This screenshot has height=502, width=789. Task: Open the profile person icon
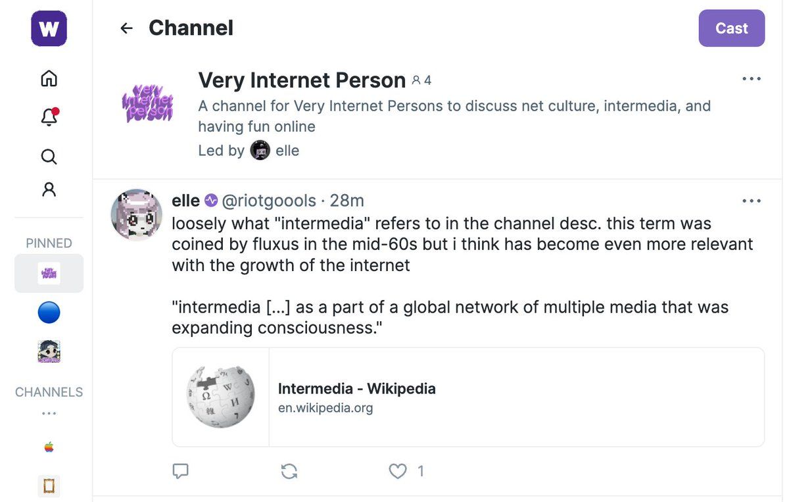(49, 189)
